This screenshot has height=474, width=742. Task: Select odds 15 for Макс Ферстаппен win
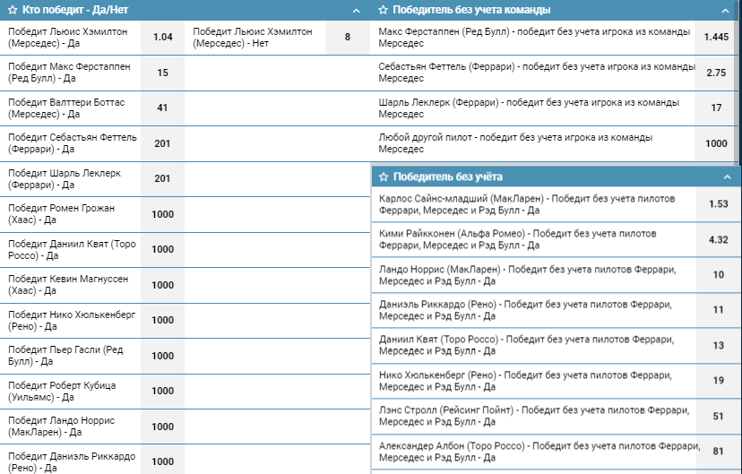[x=163, y=73]
